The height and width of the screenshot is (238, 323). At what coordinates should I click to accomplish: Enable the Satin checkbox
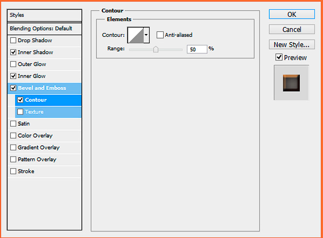click(13, 124)
